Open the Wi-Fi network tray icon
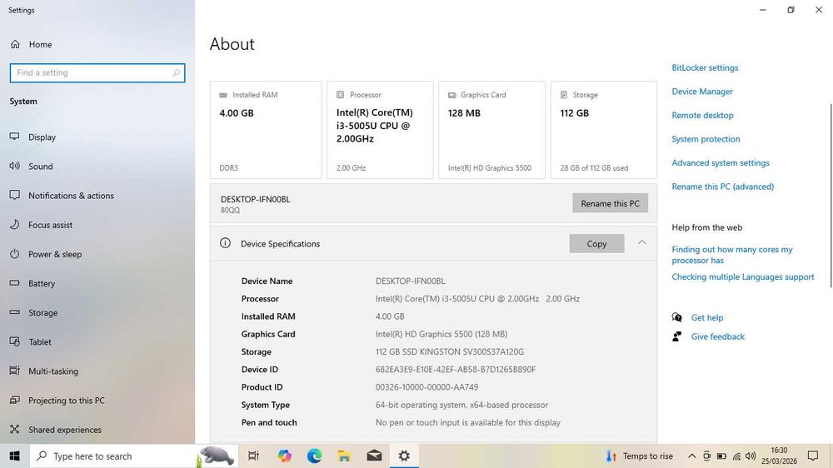This screenshot has height=468, width=833. 736,456
